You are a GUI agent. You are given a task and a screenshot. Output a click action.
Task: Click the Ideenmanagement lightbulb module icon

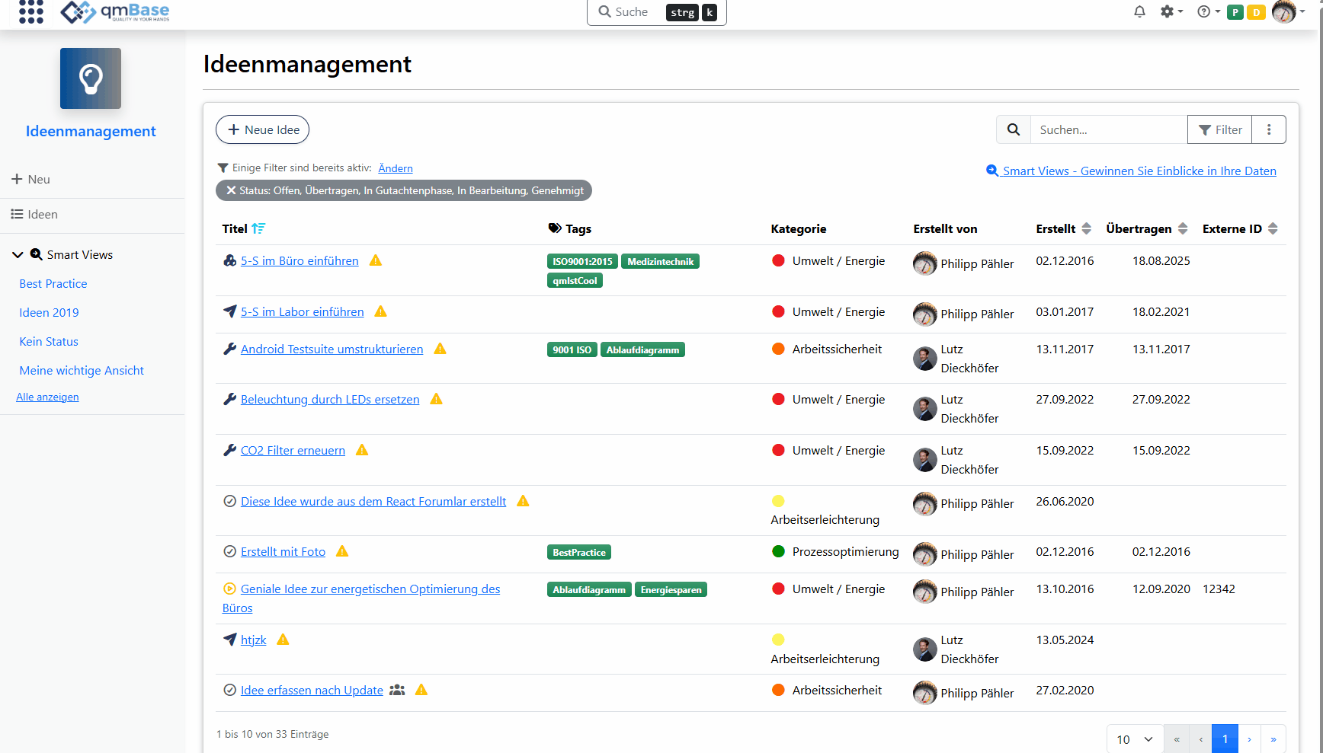click(x=91, y=78)
